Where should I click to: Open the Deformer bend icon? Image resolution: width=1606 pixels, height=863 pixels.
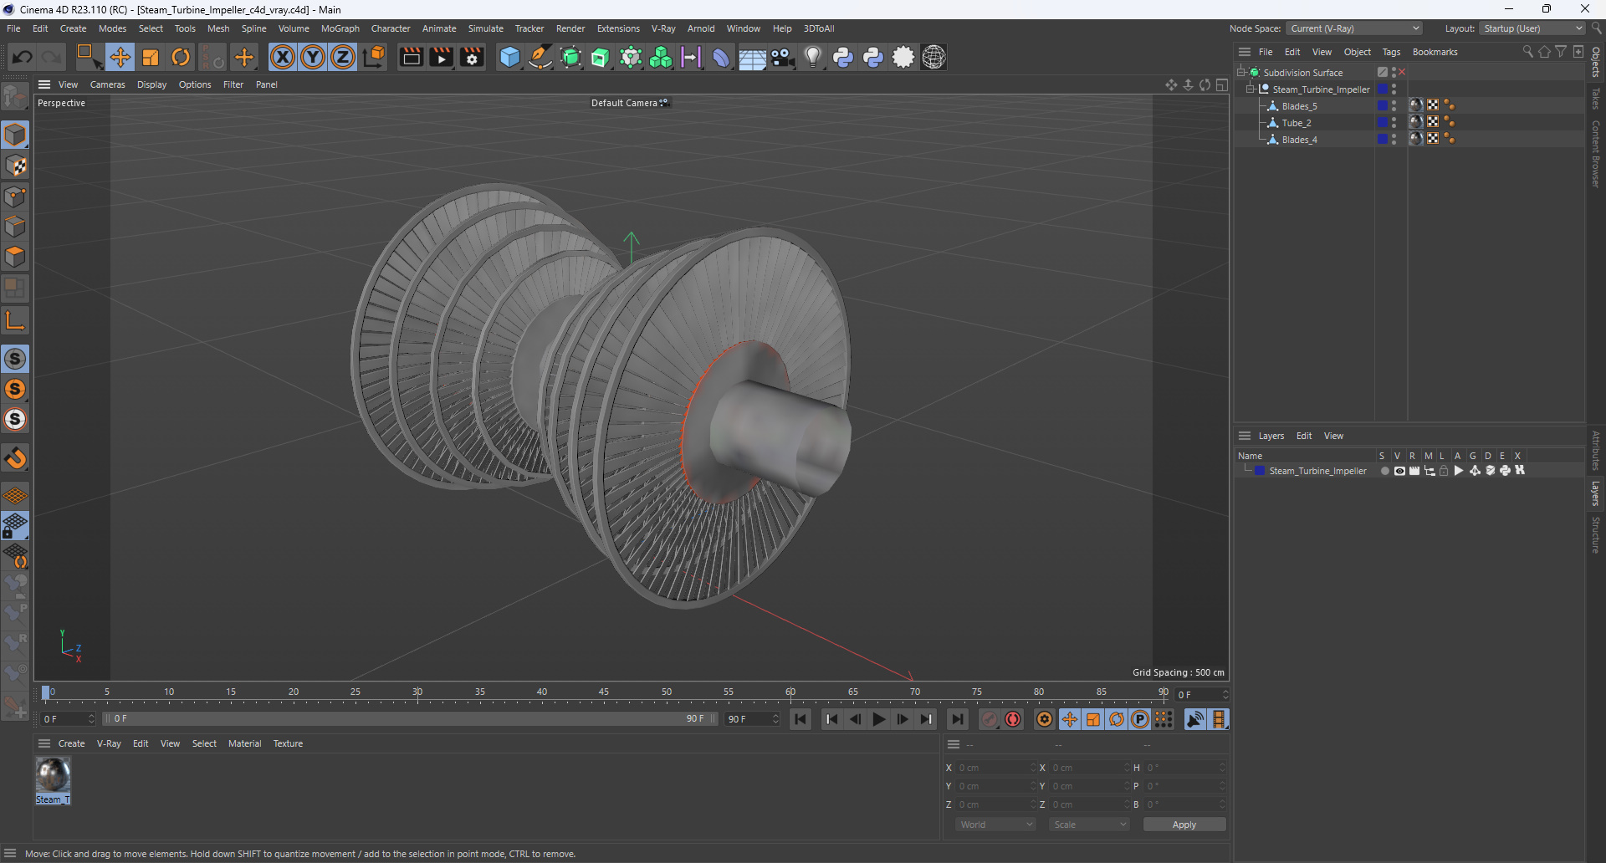721,57
